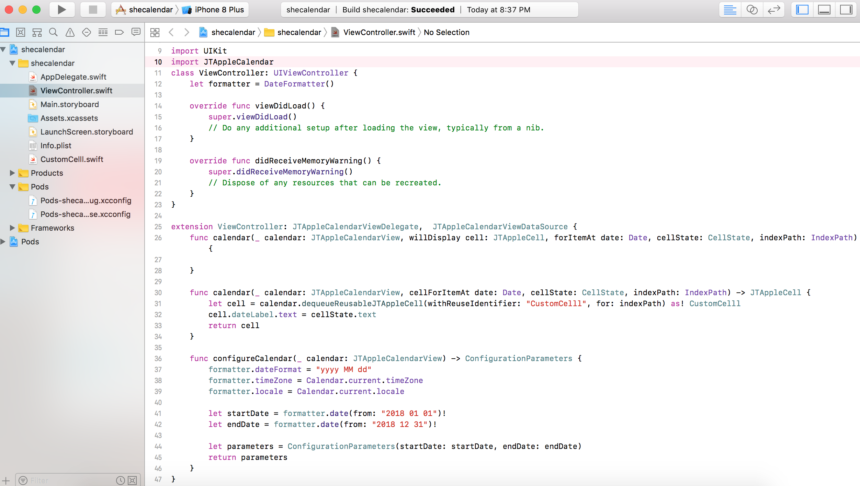Switch to the Assistant editor

(x=752, y=10)
